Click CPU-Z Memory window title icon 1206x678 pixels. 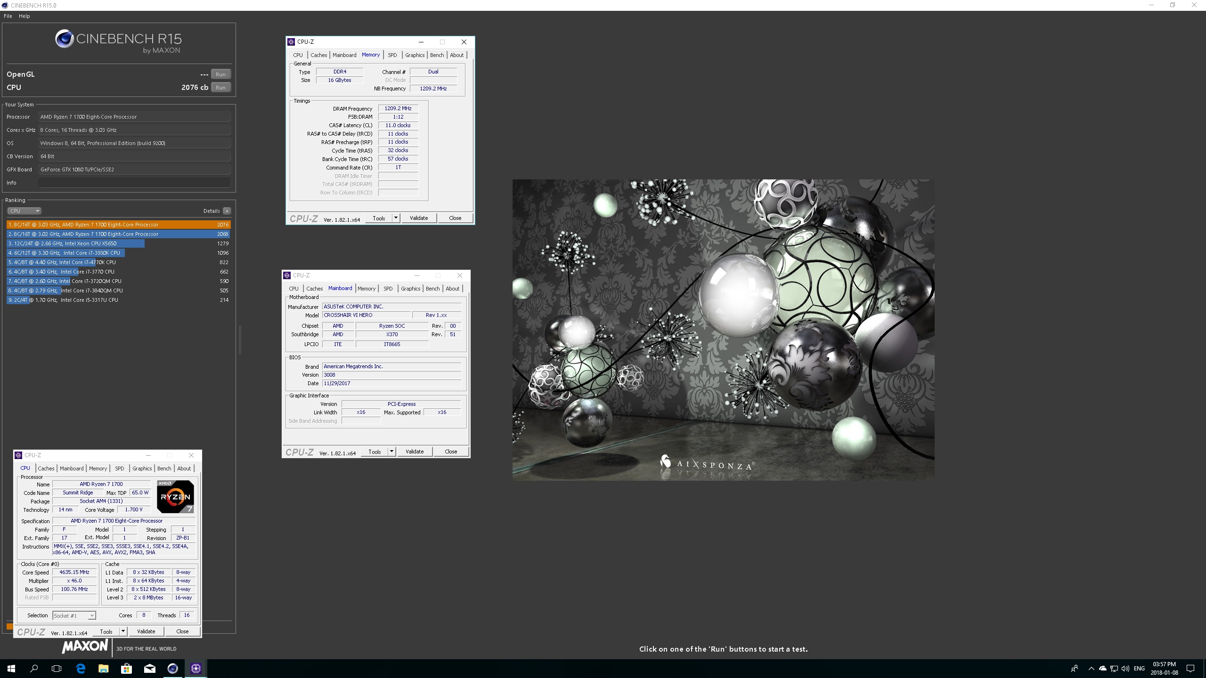(291, 42)
